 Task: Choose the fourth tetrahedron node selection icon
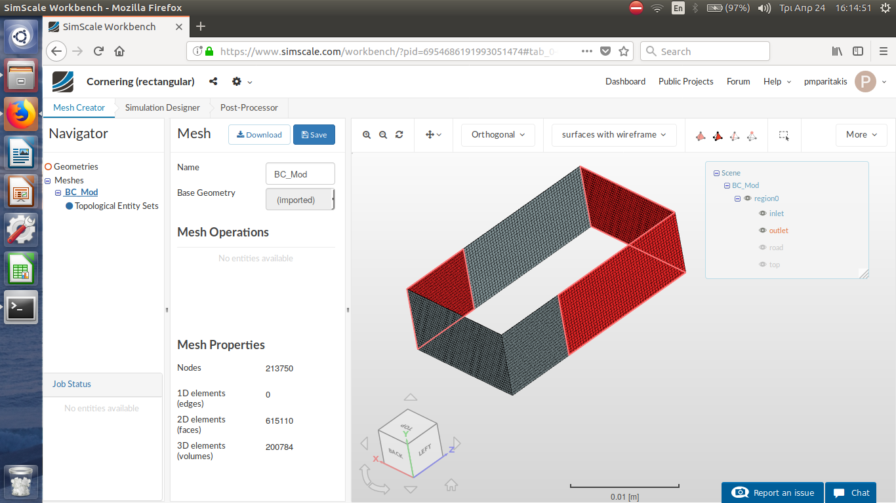pyautogui.click(x=752, y=136)
